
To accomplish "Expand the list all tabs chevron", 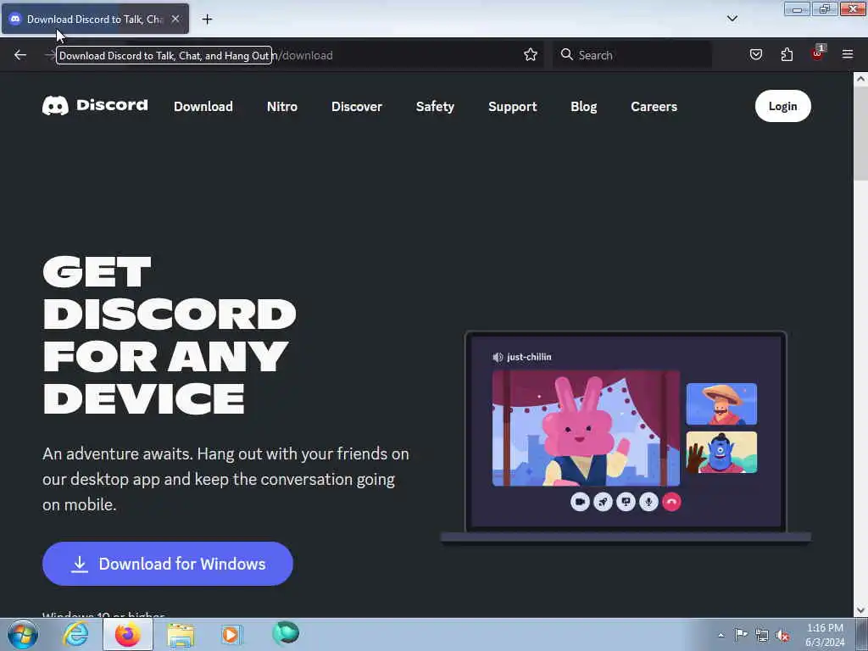I will point(732,19).
